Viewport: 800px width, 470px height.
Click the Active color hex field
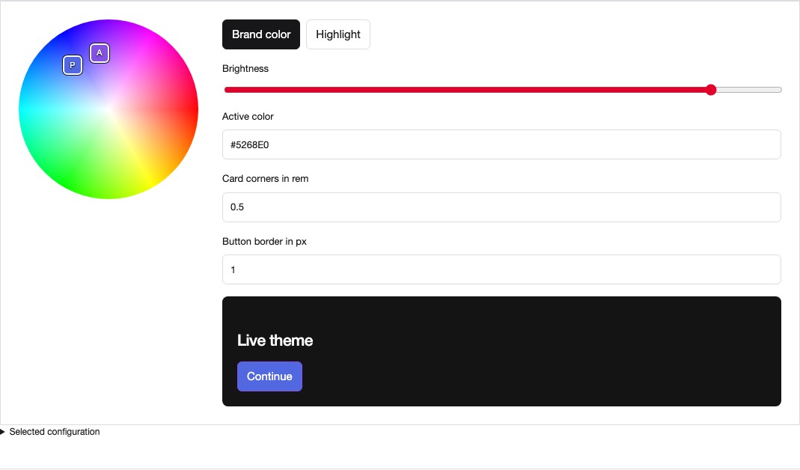pyautogui.click(x=501, y=144)
